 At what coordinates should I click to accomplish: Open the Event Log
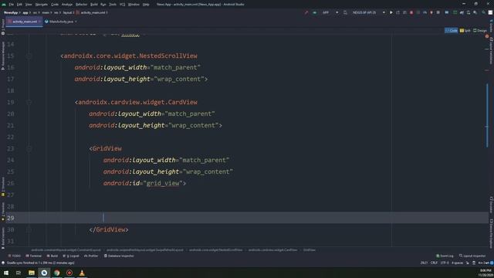pos(445,256)
